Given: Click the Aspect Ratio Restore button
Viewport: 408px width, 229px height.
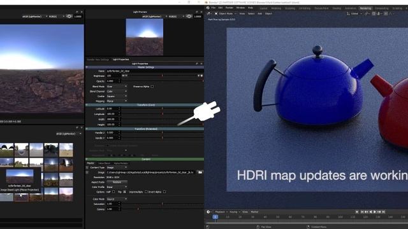Looking at the screenshot, I should point(117,182).
